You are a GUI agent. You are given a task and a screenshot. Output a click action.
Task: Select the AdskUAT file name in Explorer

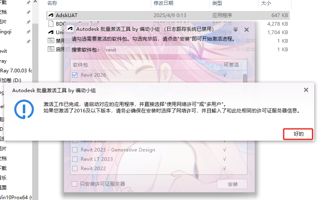point(66,15)
